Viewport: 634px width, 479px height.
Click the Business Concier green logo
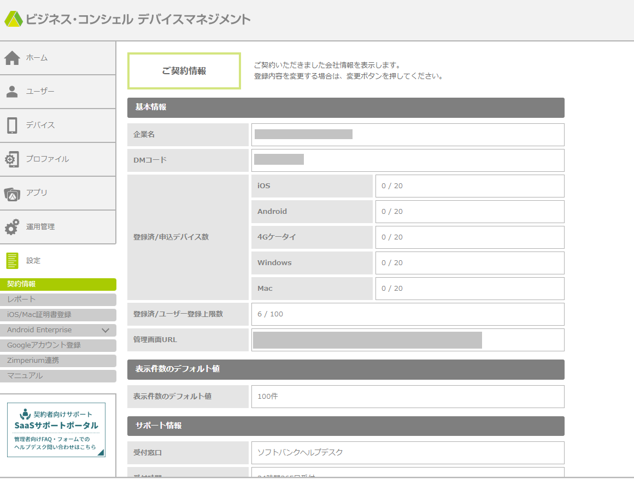13,19
